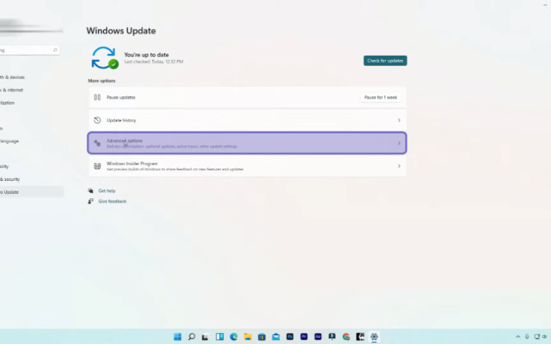The image size is (551, 344).
Task: Launch Google Chrome from the taskbar
Action: point(346,336)
